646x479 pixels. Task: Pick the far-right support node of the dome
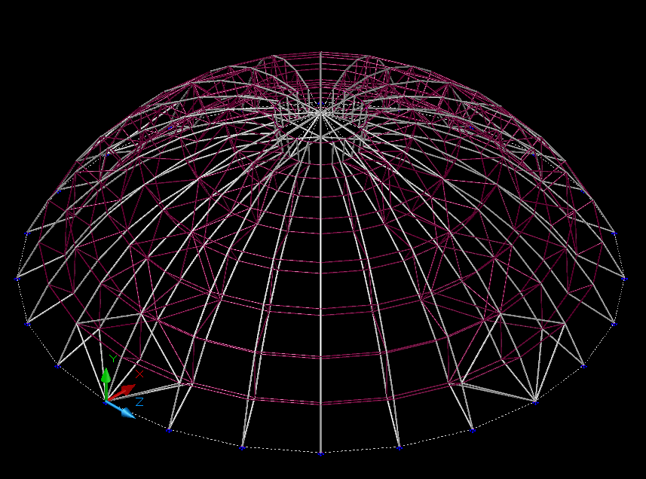625,279
